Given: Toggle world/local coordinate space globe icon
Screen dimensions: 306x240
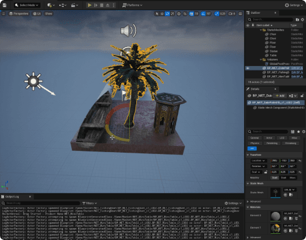Looking at the screenshot, I should 179,14.
